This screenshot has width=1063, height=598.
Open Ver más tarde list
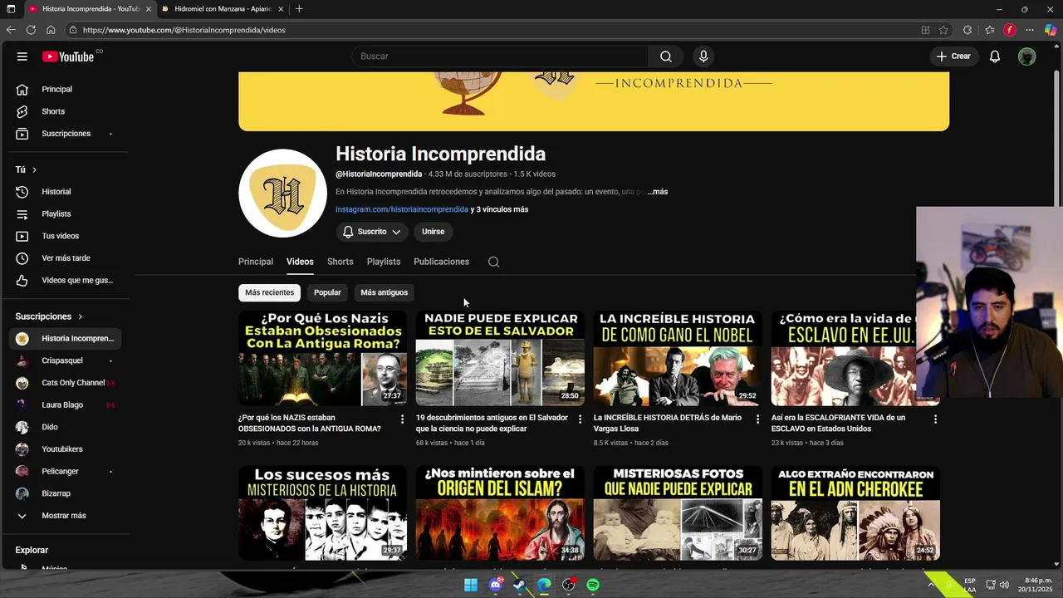[x=66, y=258]
